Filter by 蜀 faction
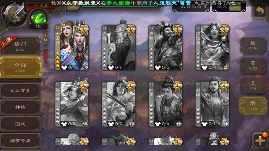 click(253, 65)
